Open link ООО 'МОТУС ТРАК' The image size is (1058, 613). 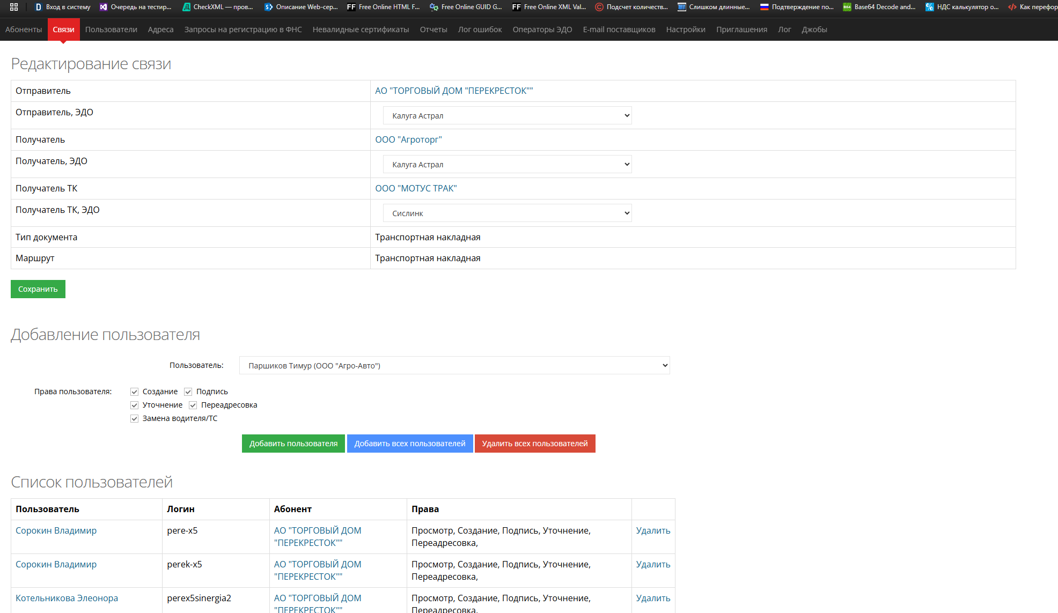[416, 188]
